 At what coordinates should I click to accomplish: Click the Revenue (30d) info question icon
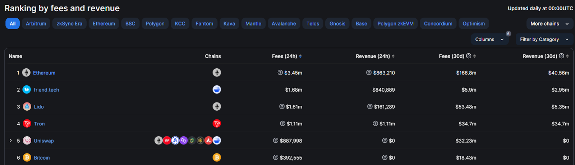pos(561,56)
